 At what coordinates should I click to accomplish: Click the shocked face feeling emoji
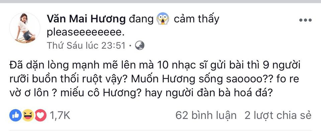pyautogui.click(x=163, y=19)
